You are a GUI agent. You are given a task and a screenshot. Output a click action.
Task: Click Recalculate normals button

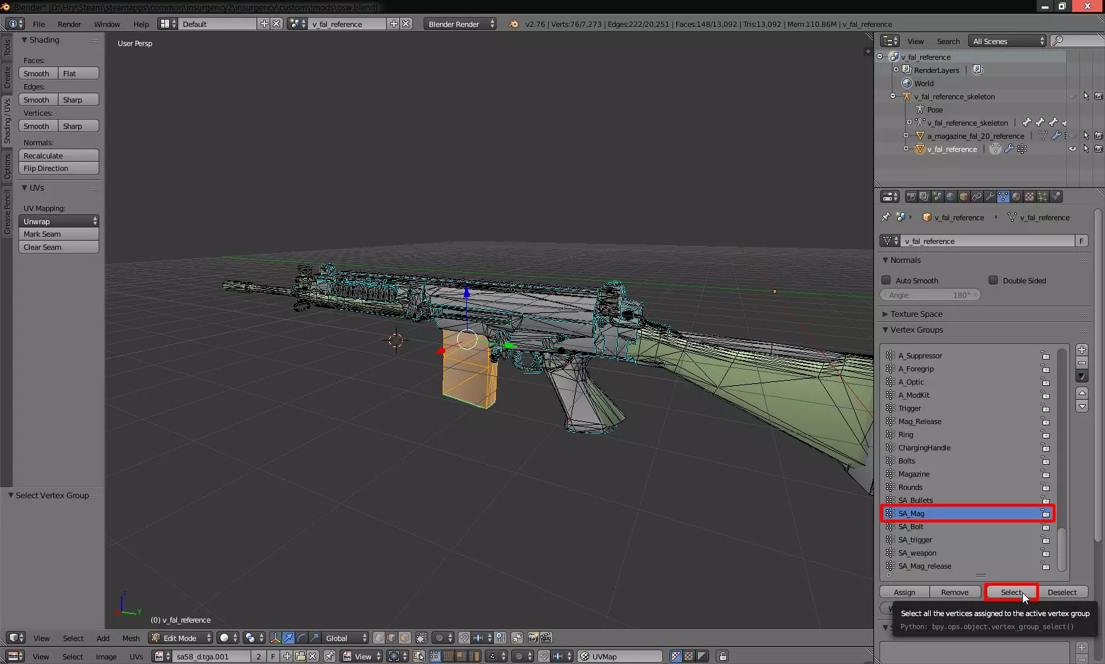[x=59, y=155]
